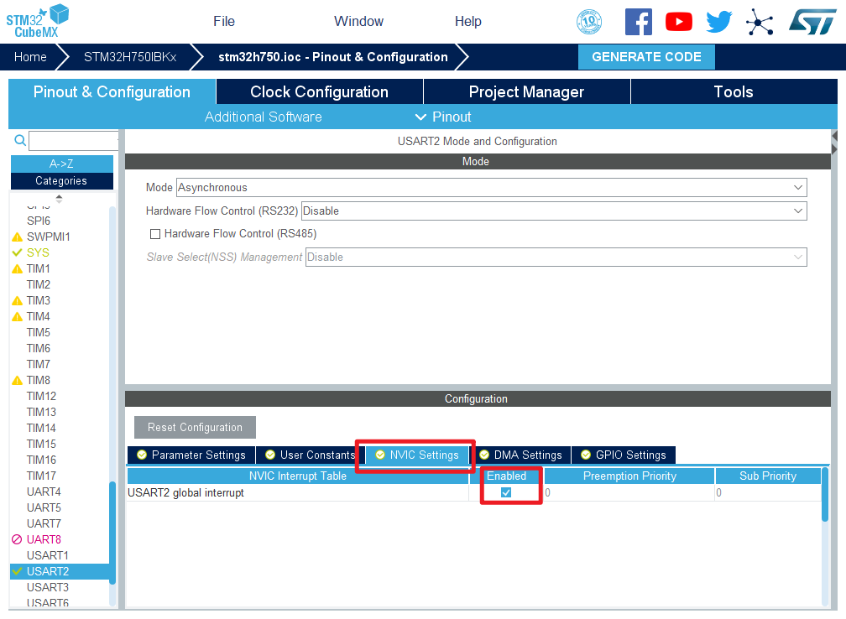Open the DMA Settings tab
The image size is (846, 619).
click(520, 455)
